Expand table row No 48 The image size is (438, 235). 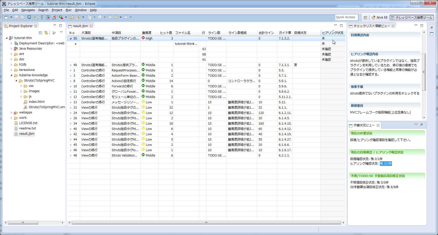coord(71,155)
